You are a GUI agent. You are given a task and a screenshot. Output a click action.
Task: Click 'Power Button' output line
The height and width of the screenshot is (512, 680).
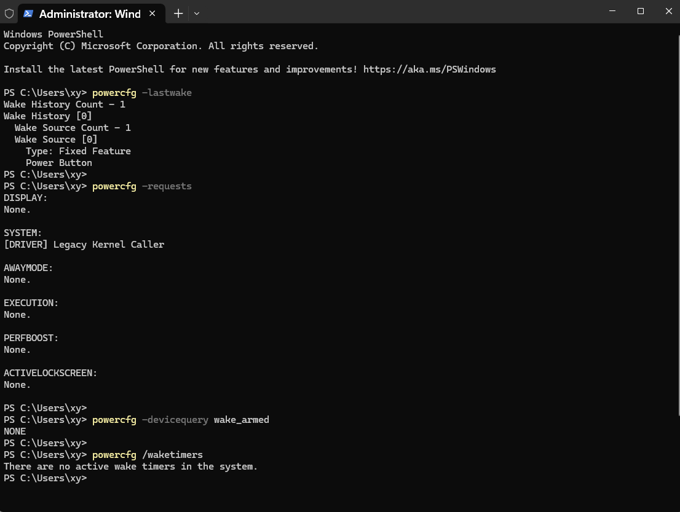tap(58, 163)
